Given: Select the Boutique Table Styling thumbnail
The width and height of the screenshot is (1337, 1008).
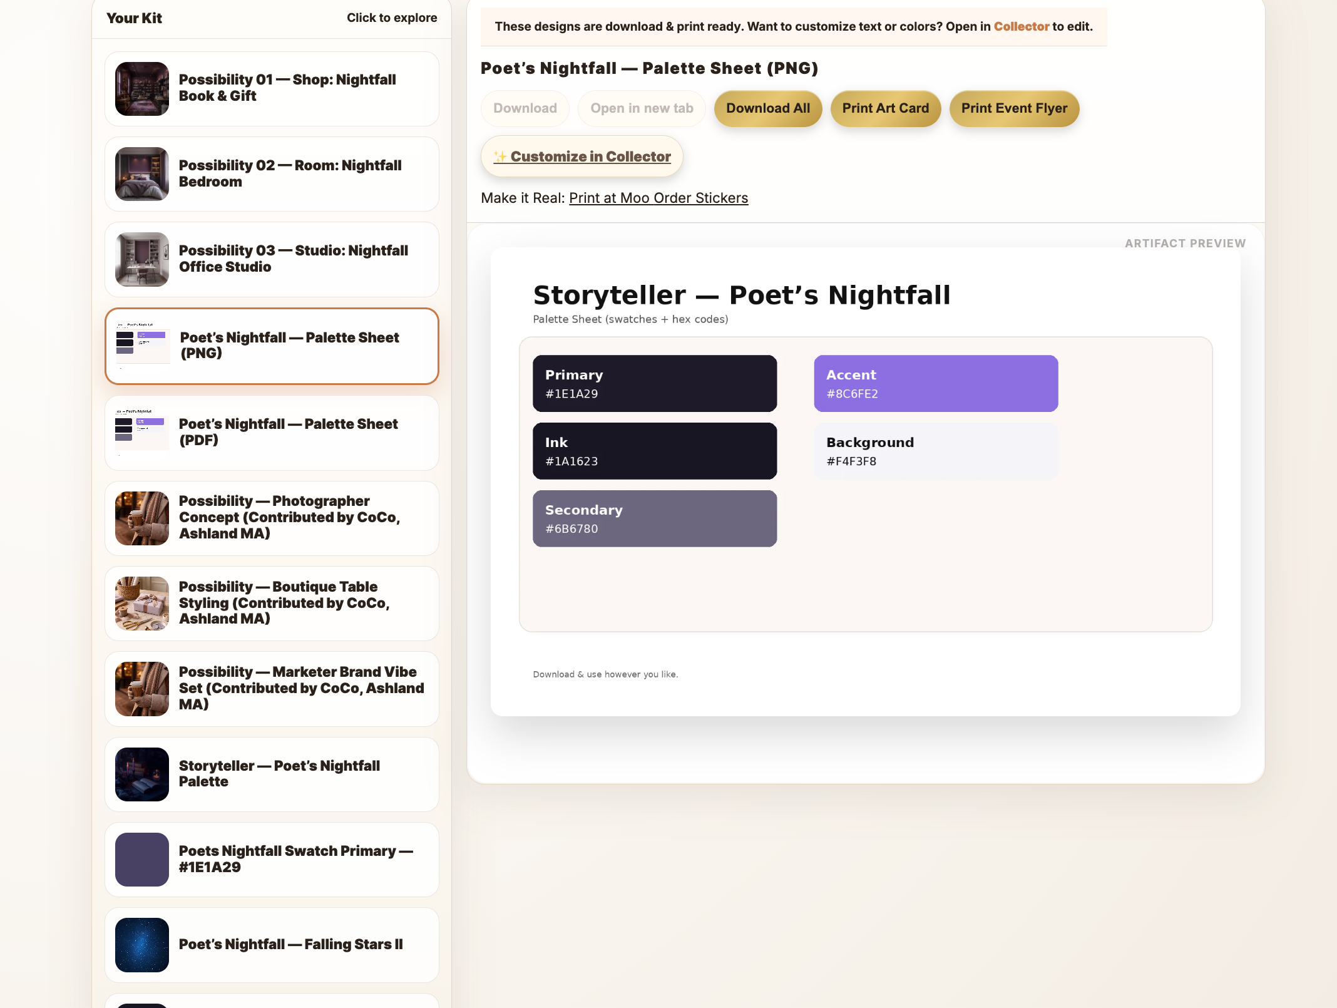Looking at the screenshot, I should 142,603.
